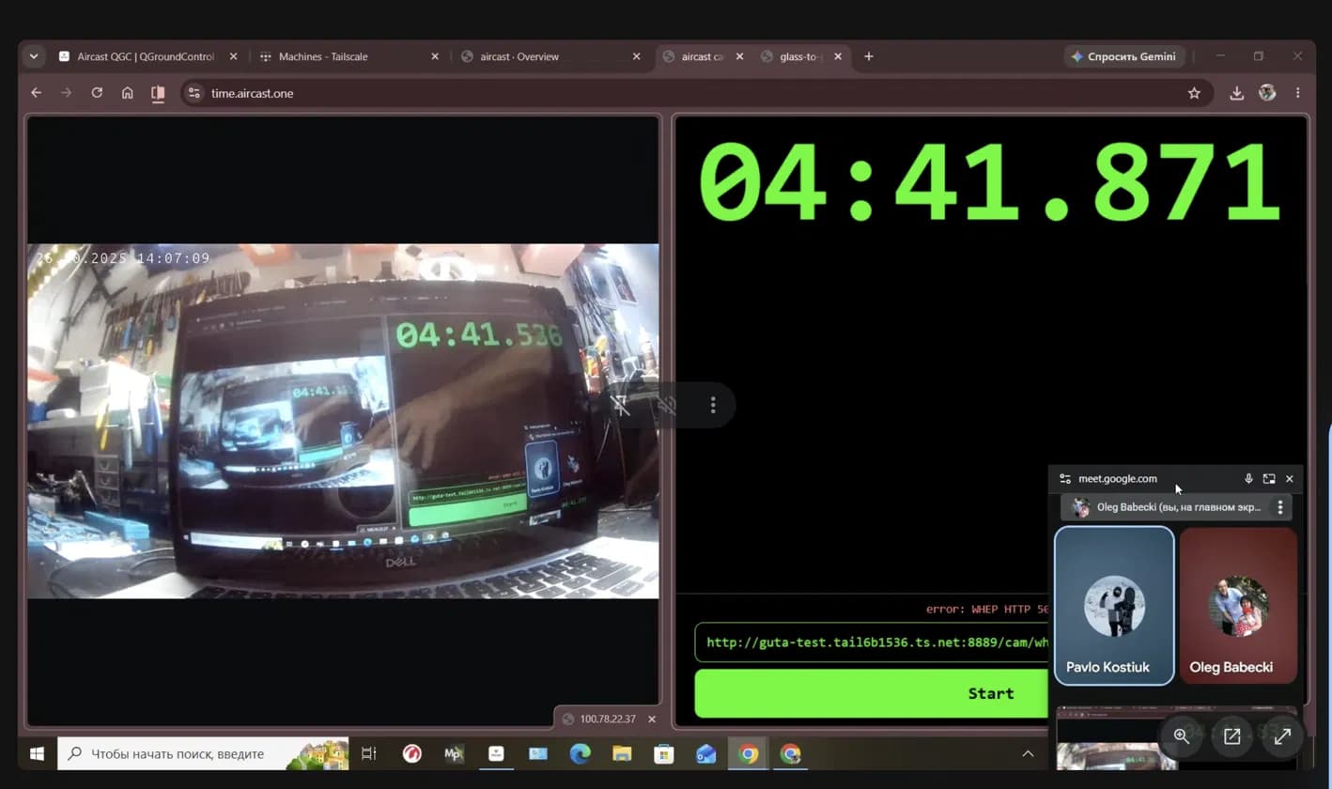Open Microsoft Store from taskbar

pos(664,753)
